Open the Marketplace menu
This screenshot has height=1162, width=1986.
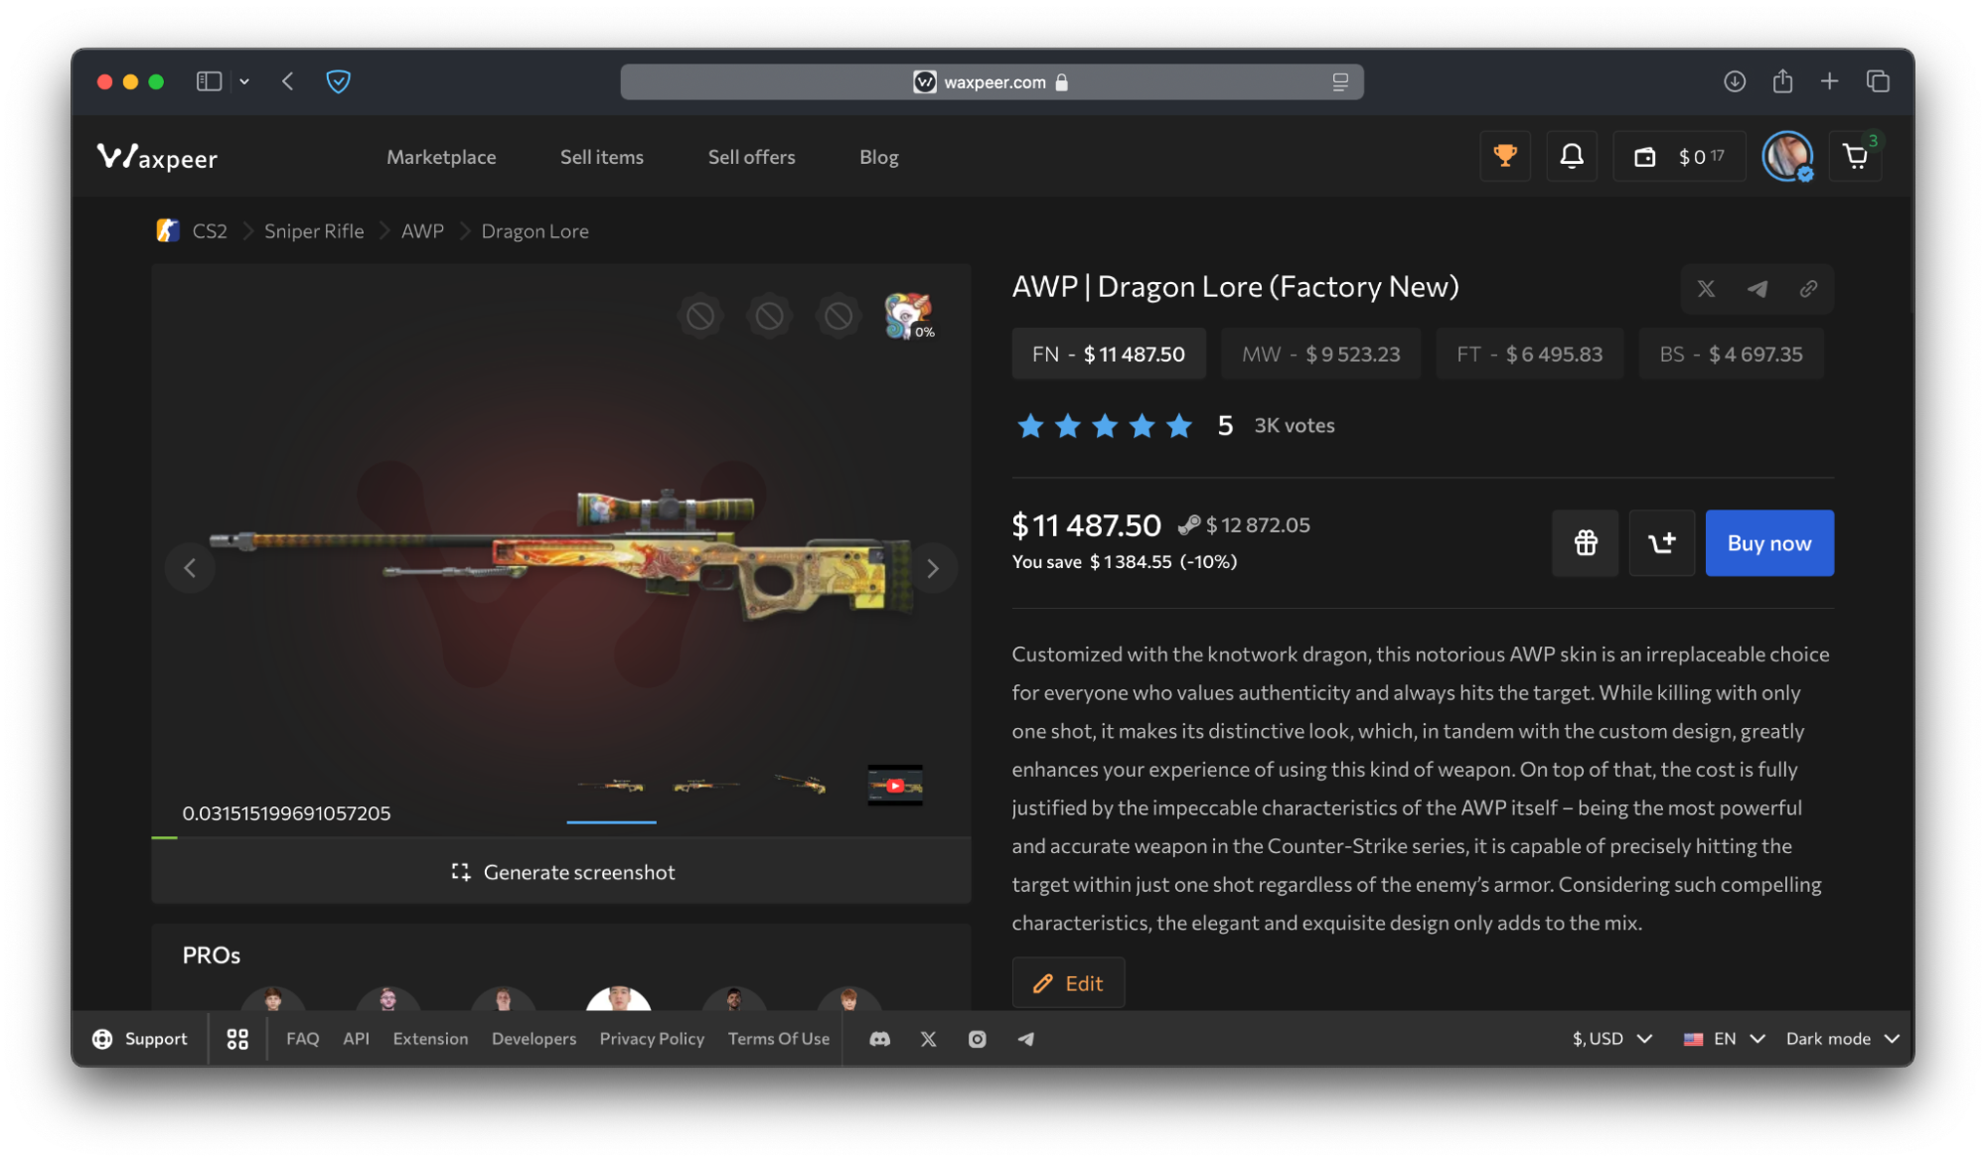[441, 157]
